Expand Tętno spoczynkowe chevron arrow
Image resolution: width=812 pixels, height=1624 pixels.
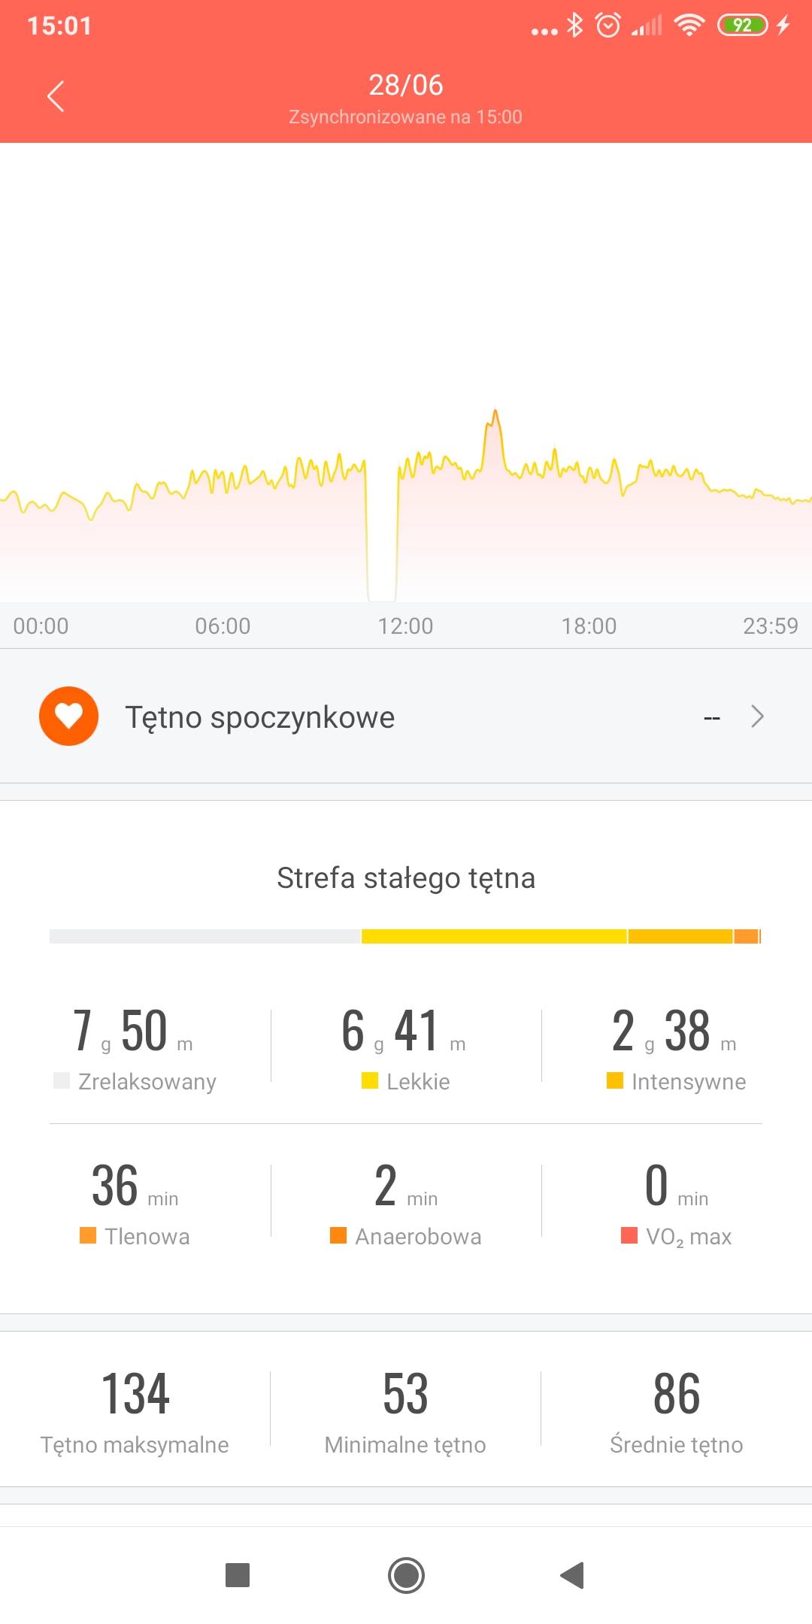point(757,717)
